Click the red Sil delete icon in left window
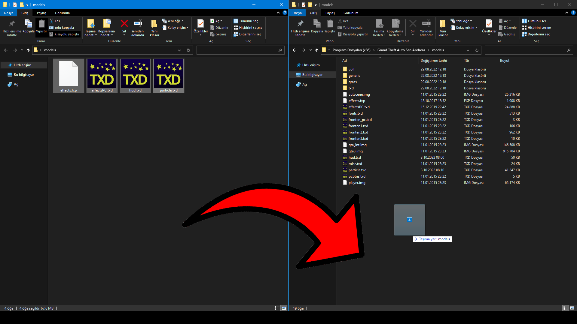The image size is (577, 324). [124, 24]
